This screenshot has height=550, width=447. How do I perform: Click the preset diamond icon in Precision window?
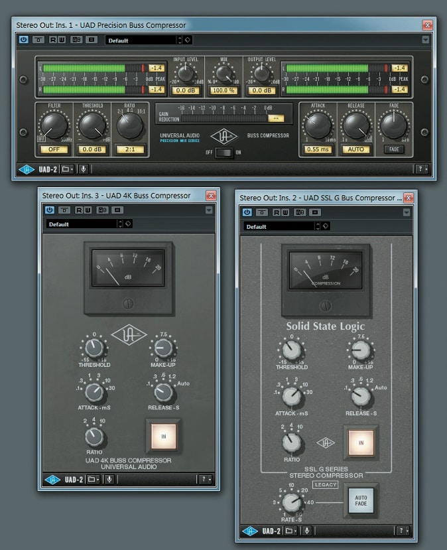[188, 40]
